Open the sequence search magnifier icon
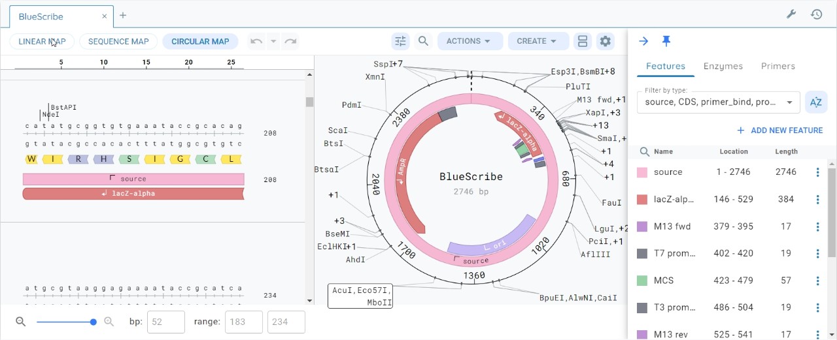Viewport: 837px width, 340px height. 423,41
